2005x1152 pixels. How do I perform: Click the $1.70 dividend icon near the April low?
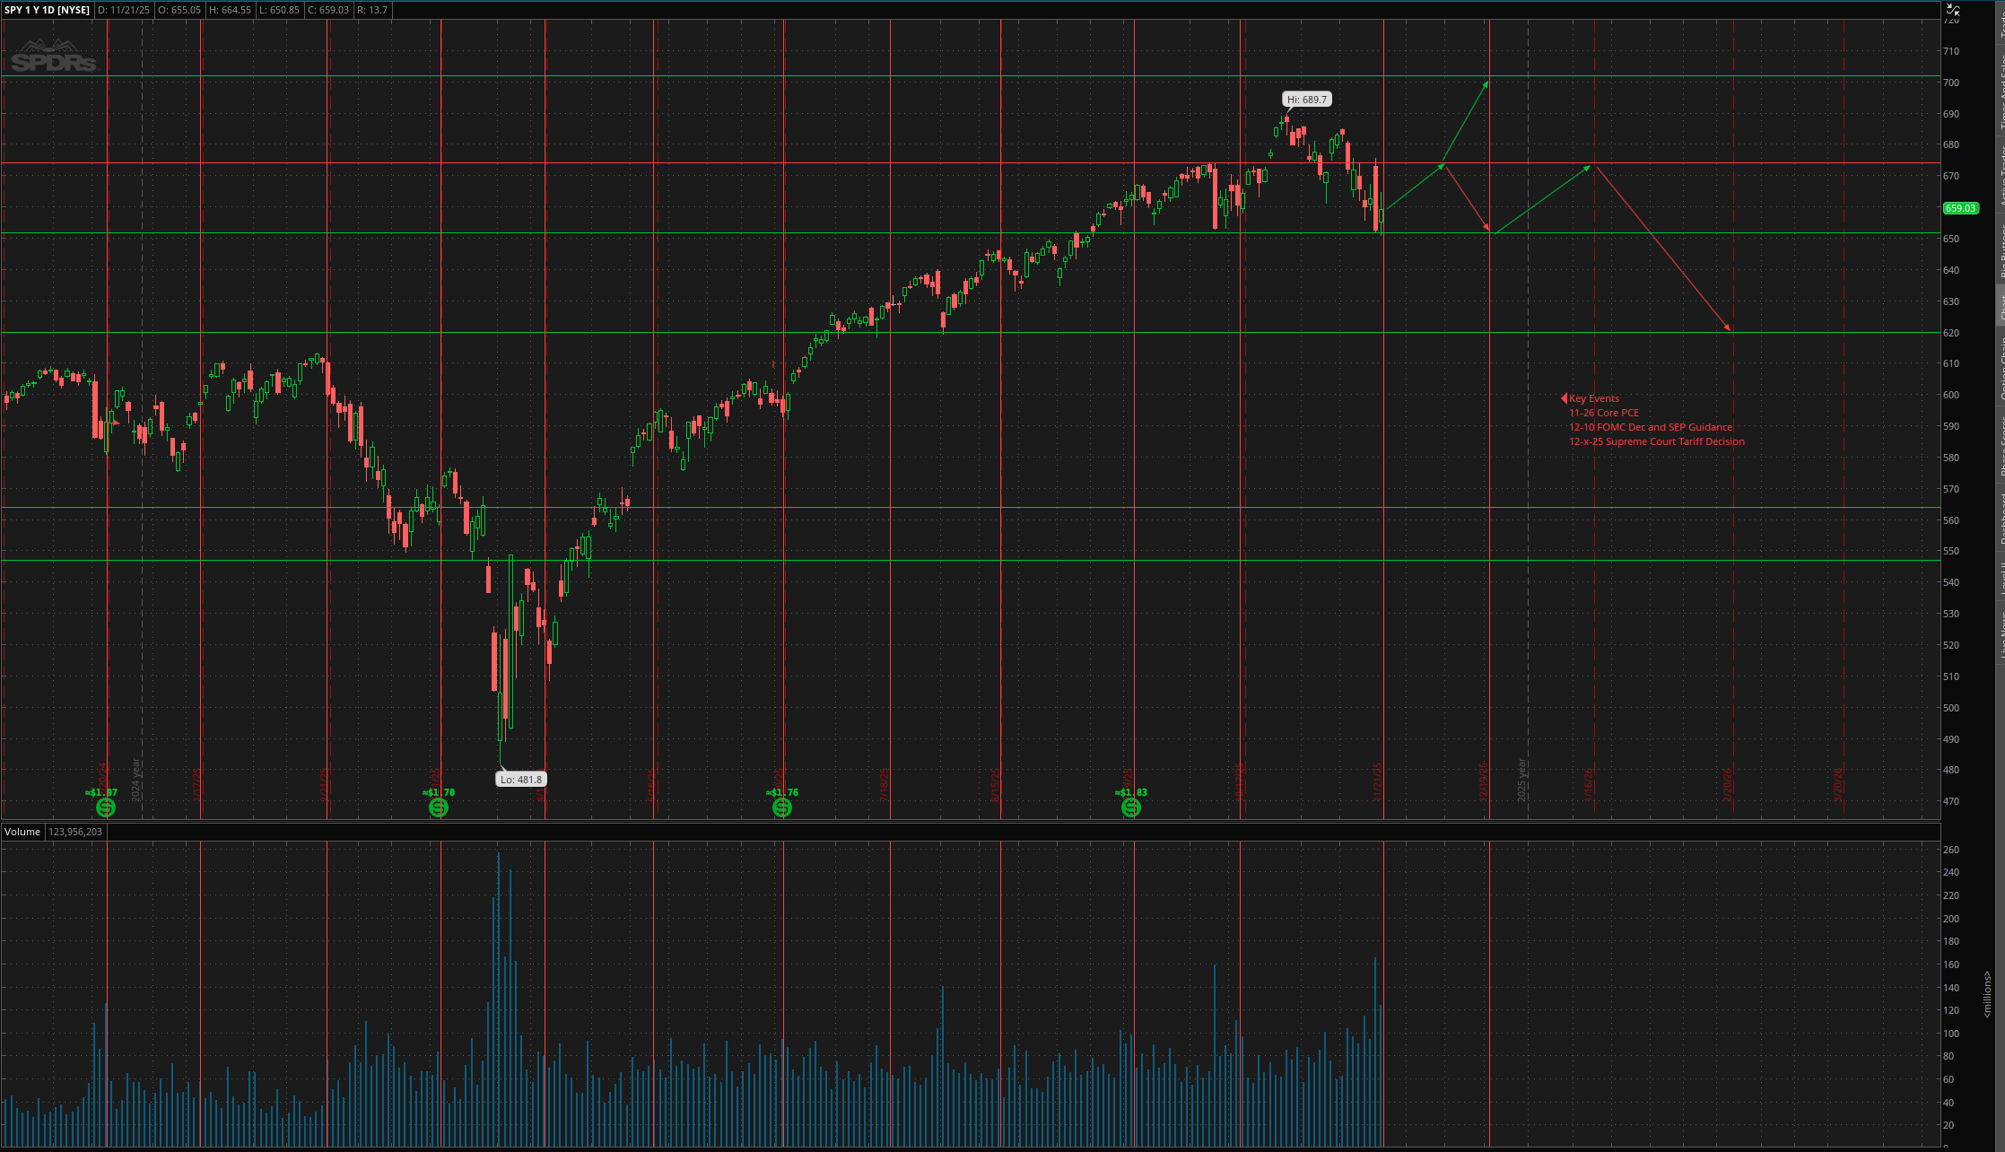click(439, 808)
